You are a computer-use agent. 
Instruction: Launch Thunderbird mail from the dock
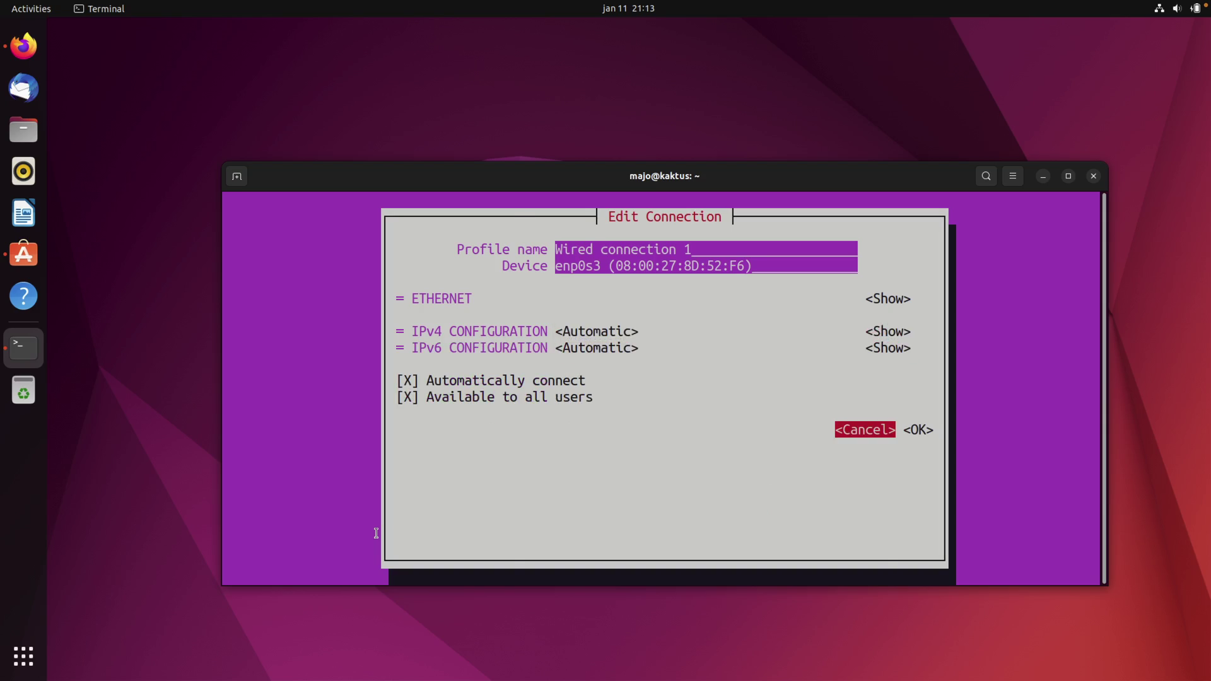click(x=23, y=88)
